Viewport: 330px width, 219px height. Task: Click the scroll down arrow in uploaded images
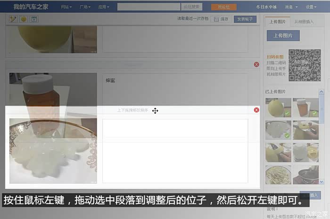[322, 182]
